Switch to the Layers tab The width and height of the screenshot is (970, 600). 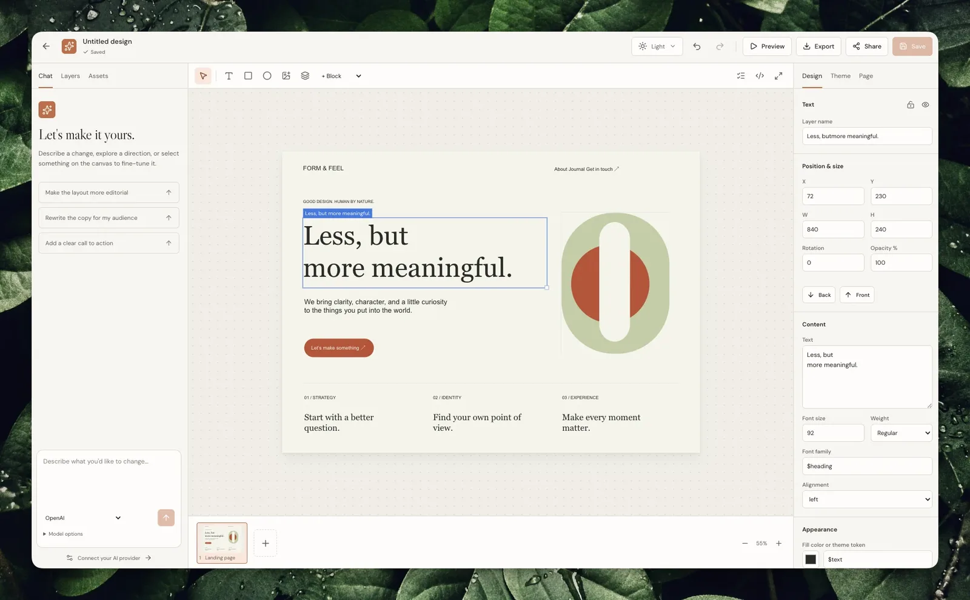click(x=70, y=76)
